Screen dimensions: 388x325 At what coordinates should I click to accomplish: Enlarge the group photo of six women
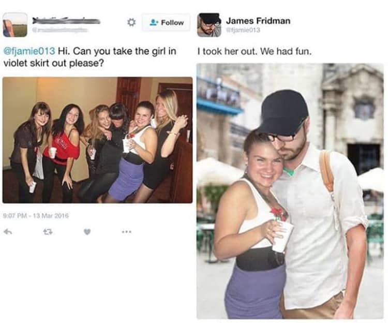[x=97, y=140]
